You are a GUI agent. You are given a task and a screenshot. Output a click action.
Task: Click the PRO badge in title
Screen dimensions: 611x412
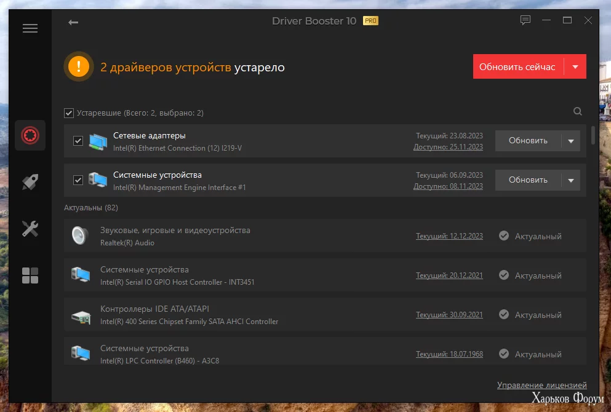370,21
